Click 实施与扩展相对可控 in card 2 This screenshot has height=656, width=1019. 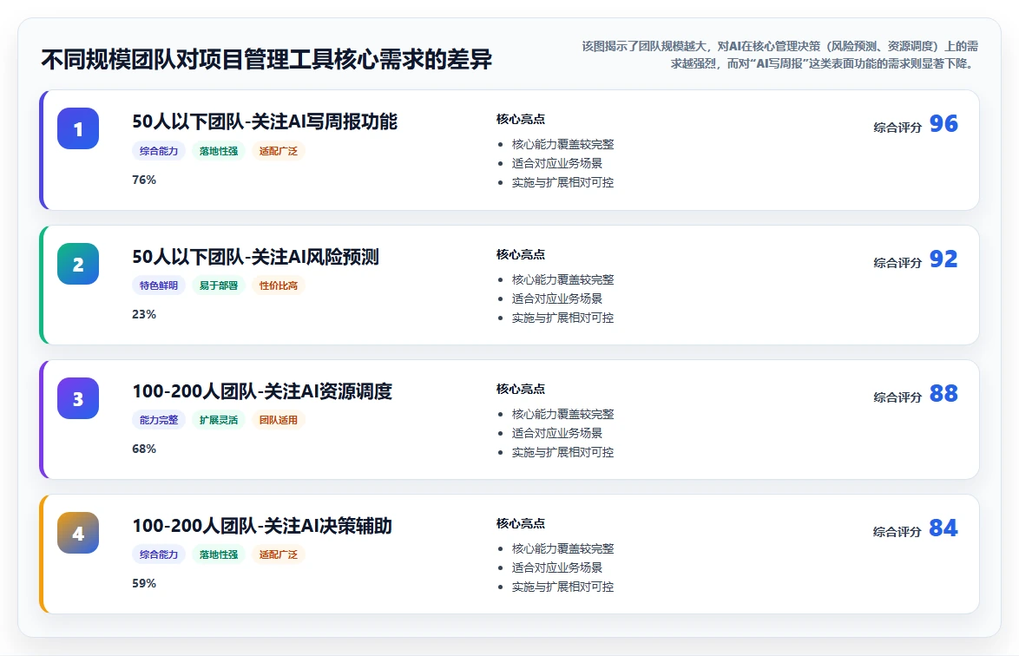pos(562,318)
